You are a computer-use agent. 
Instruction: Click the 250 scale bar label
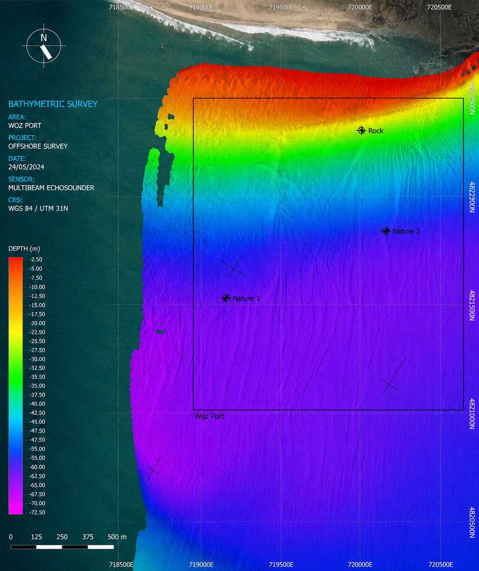click(x=62, y=537)
